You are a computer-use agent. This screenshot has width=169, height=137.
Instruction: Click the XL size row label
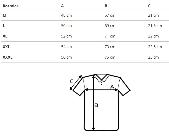[x=5, y=36]
